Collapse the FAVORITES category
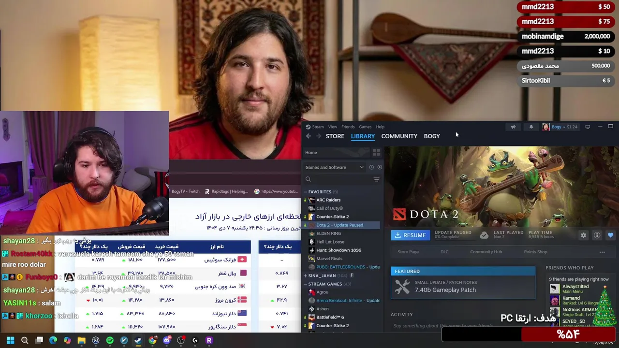 coord(305,192)
